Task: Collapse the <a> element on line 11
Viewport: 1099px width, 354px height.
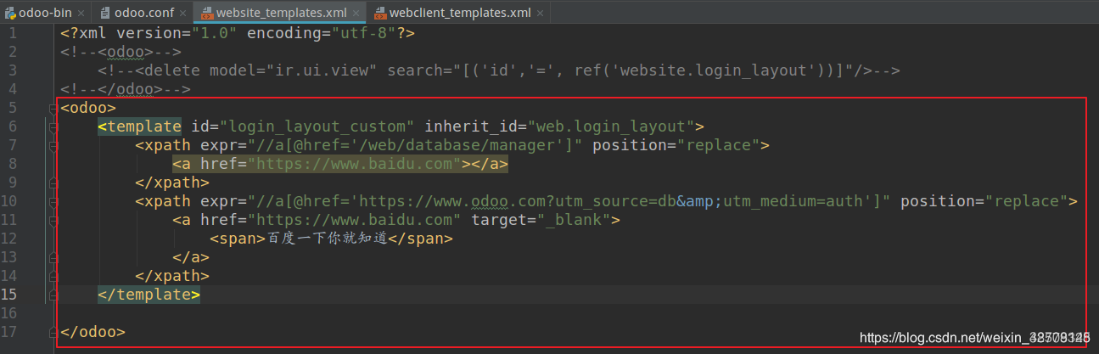Action: [53, 220]
